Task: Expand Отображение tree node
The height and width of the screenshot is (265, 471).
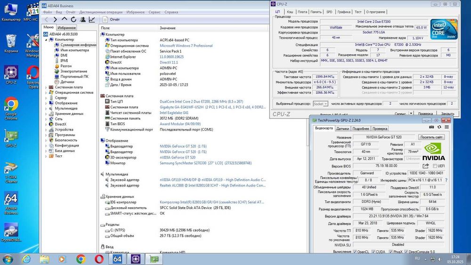Action: click(46, 103)
